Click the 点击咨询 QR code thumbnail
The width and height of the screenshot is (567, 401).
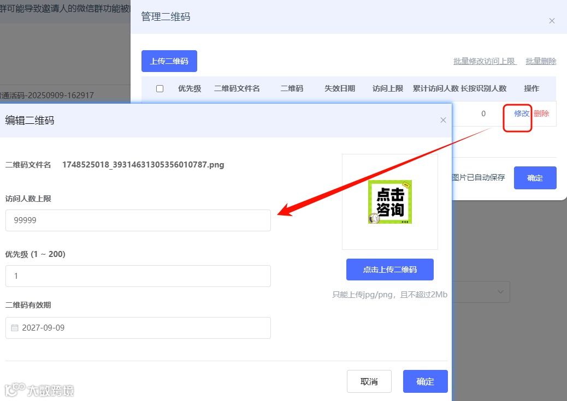[390, 201]
